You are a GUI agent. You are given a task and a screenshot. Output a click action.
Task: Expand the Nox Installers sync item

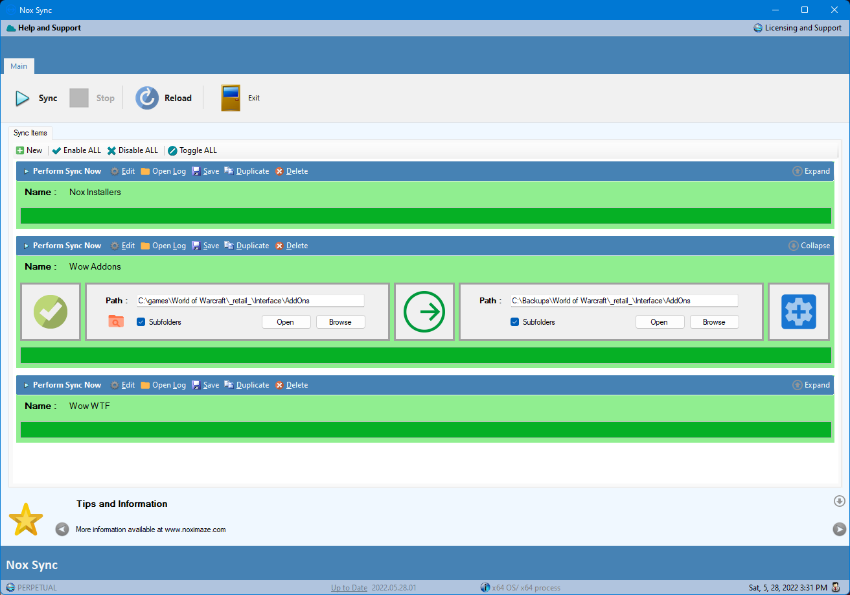pos(811,171)
